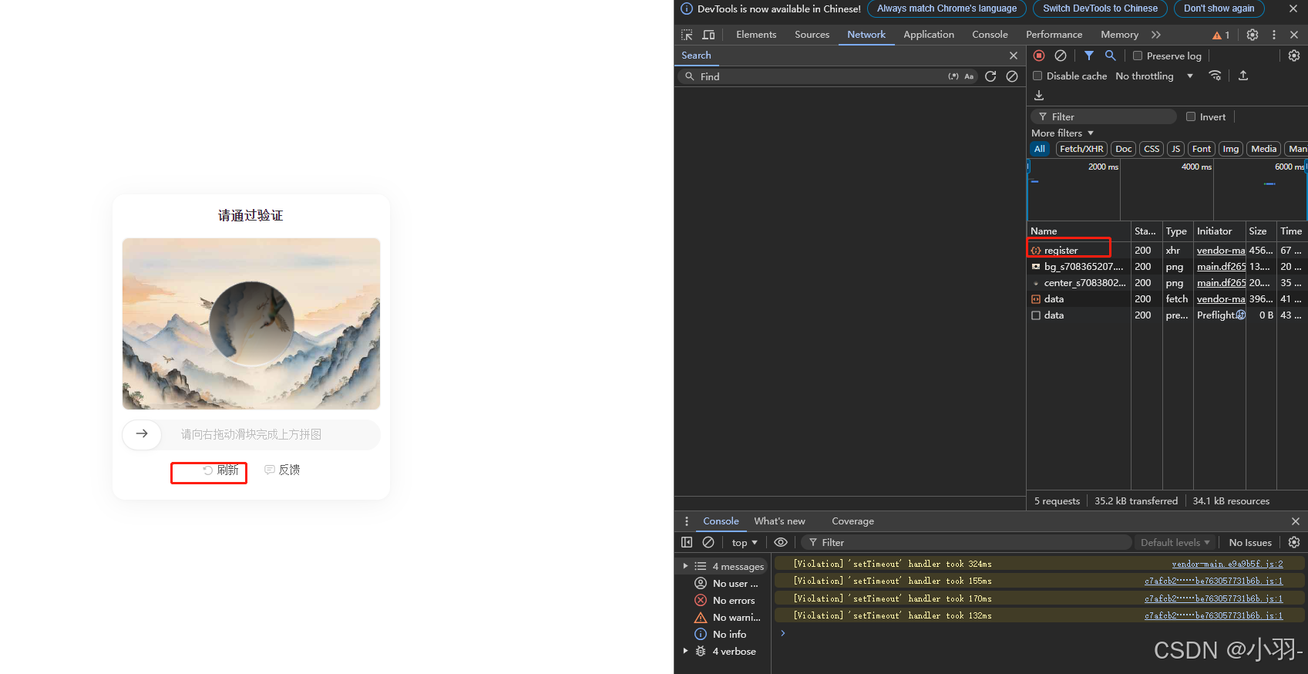Open the drawer three-dot menu
The image size is (1308, 674).
(x=687, y=521)
